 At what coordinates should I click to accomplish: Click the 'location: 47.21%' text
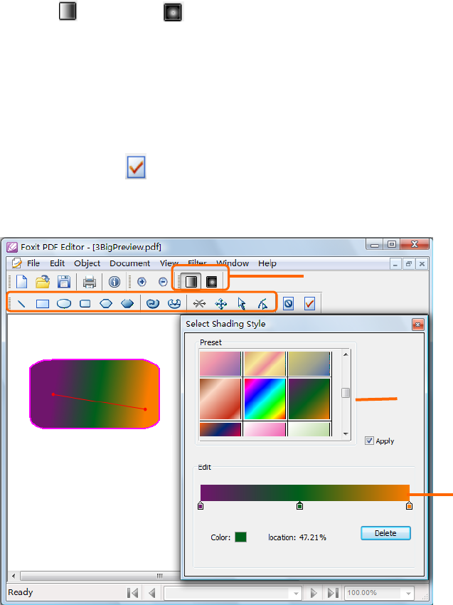297,537
